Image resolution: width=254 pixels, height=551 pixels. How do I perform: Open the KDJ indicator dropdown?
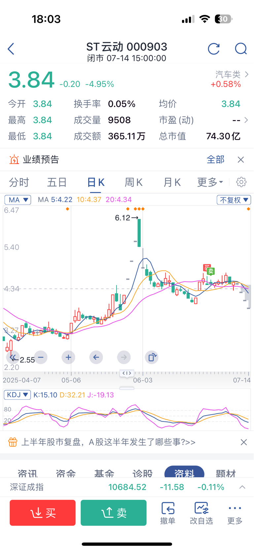17,395
